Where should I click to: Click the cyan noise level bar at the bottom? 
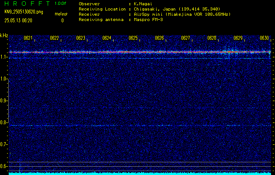point(140,174)
